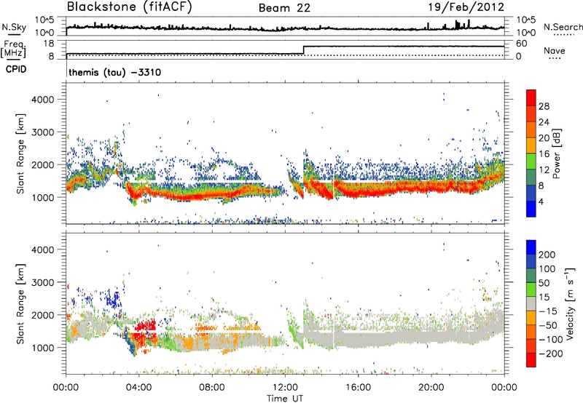Click the '08:00' time axis label
Viewport: 583px width, 403px height.
pyautogui.click(x=212, y=388)
